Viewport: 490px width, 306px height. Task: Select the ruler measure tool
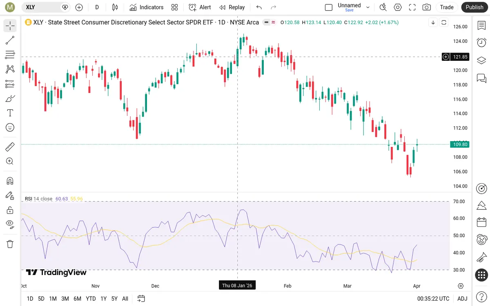pyautogui.click(x=10, y=146)
